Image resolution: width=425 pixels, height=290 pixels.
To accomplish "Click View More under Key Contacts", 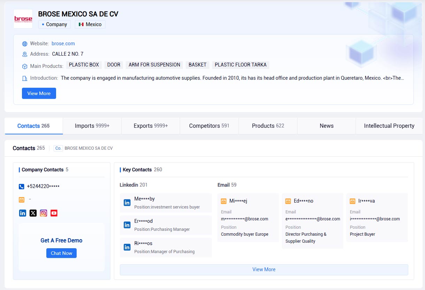I will (264, 269).
